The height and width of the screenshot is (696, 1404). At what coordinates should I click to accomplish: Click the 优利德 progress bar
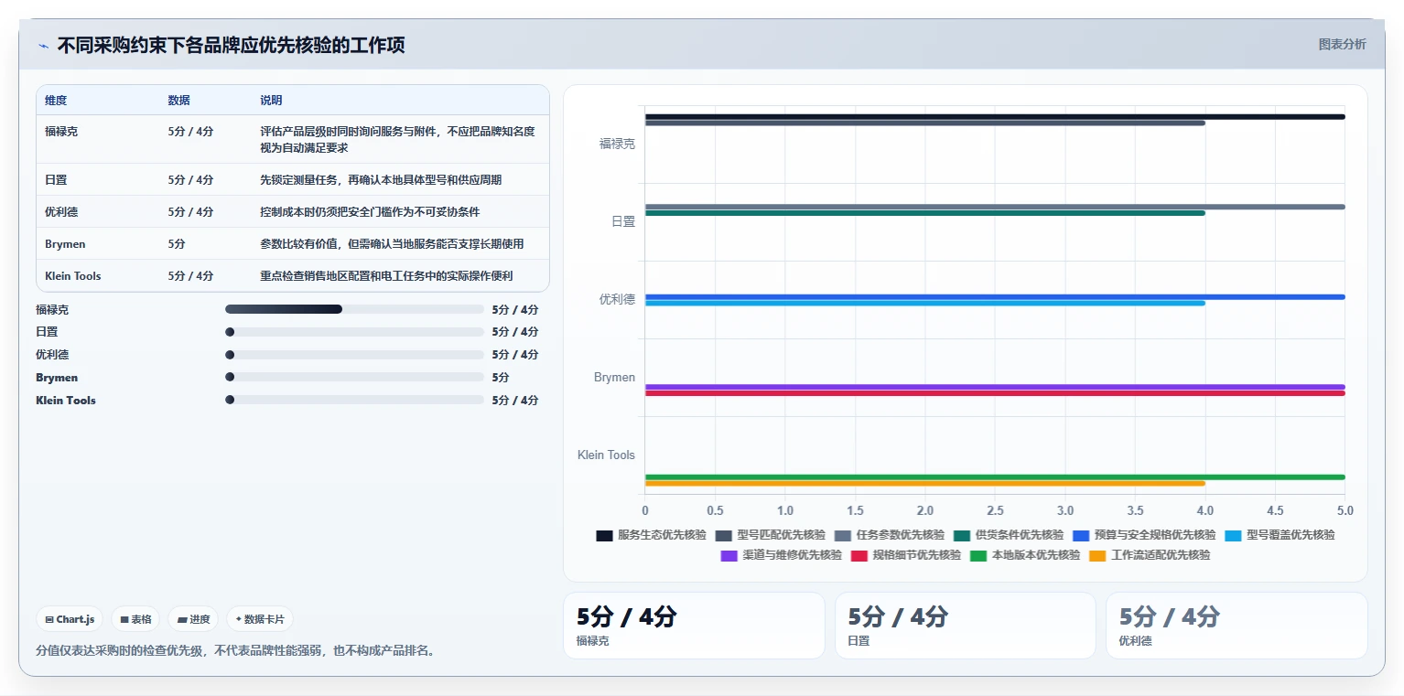tap(354, 355)
